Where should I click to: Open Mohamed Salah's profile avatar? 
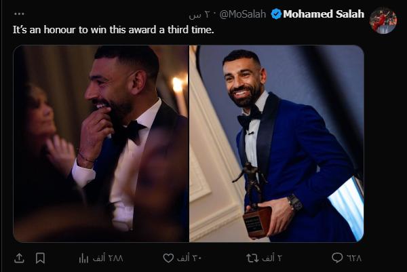click(383, 20)
